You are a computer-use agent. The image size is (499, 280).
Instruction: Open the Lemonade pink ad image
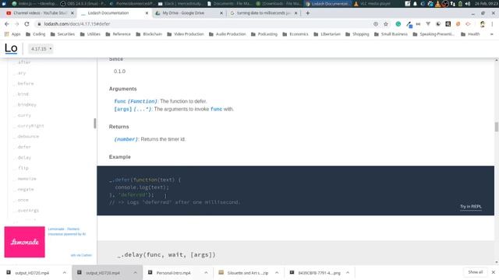coord(24,242)
